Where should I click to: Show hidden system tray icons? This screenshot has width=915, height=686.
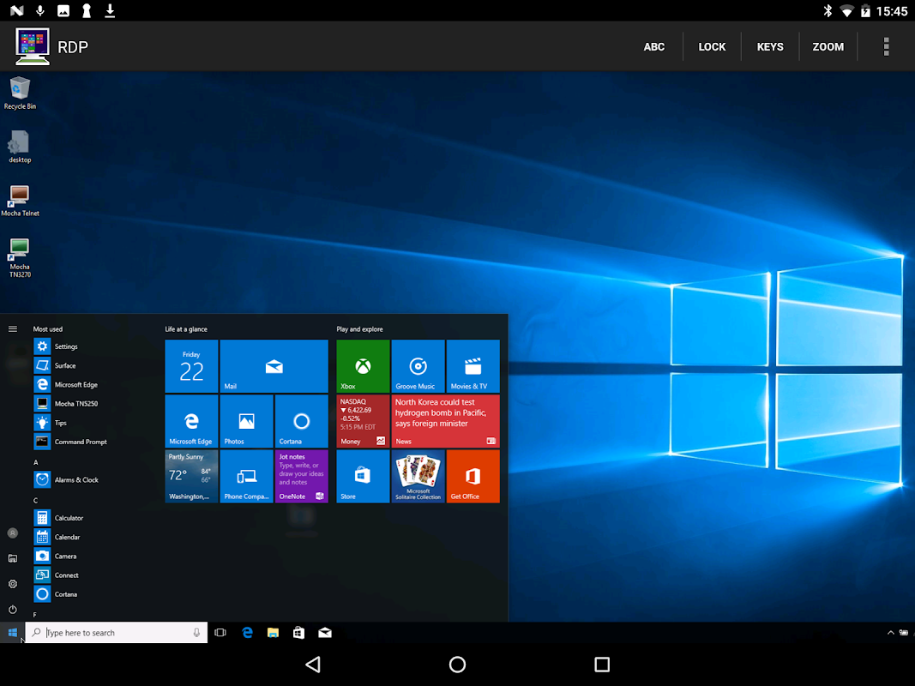(x=890, y=633)
